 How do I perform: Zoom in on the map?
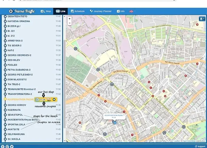pos(69,18)
